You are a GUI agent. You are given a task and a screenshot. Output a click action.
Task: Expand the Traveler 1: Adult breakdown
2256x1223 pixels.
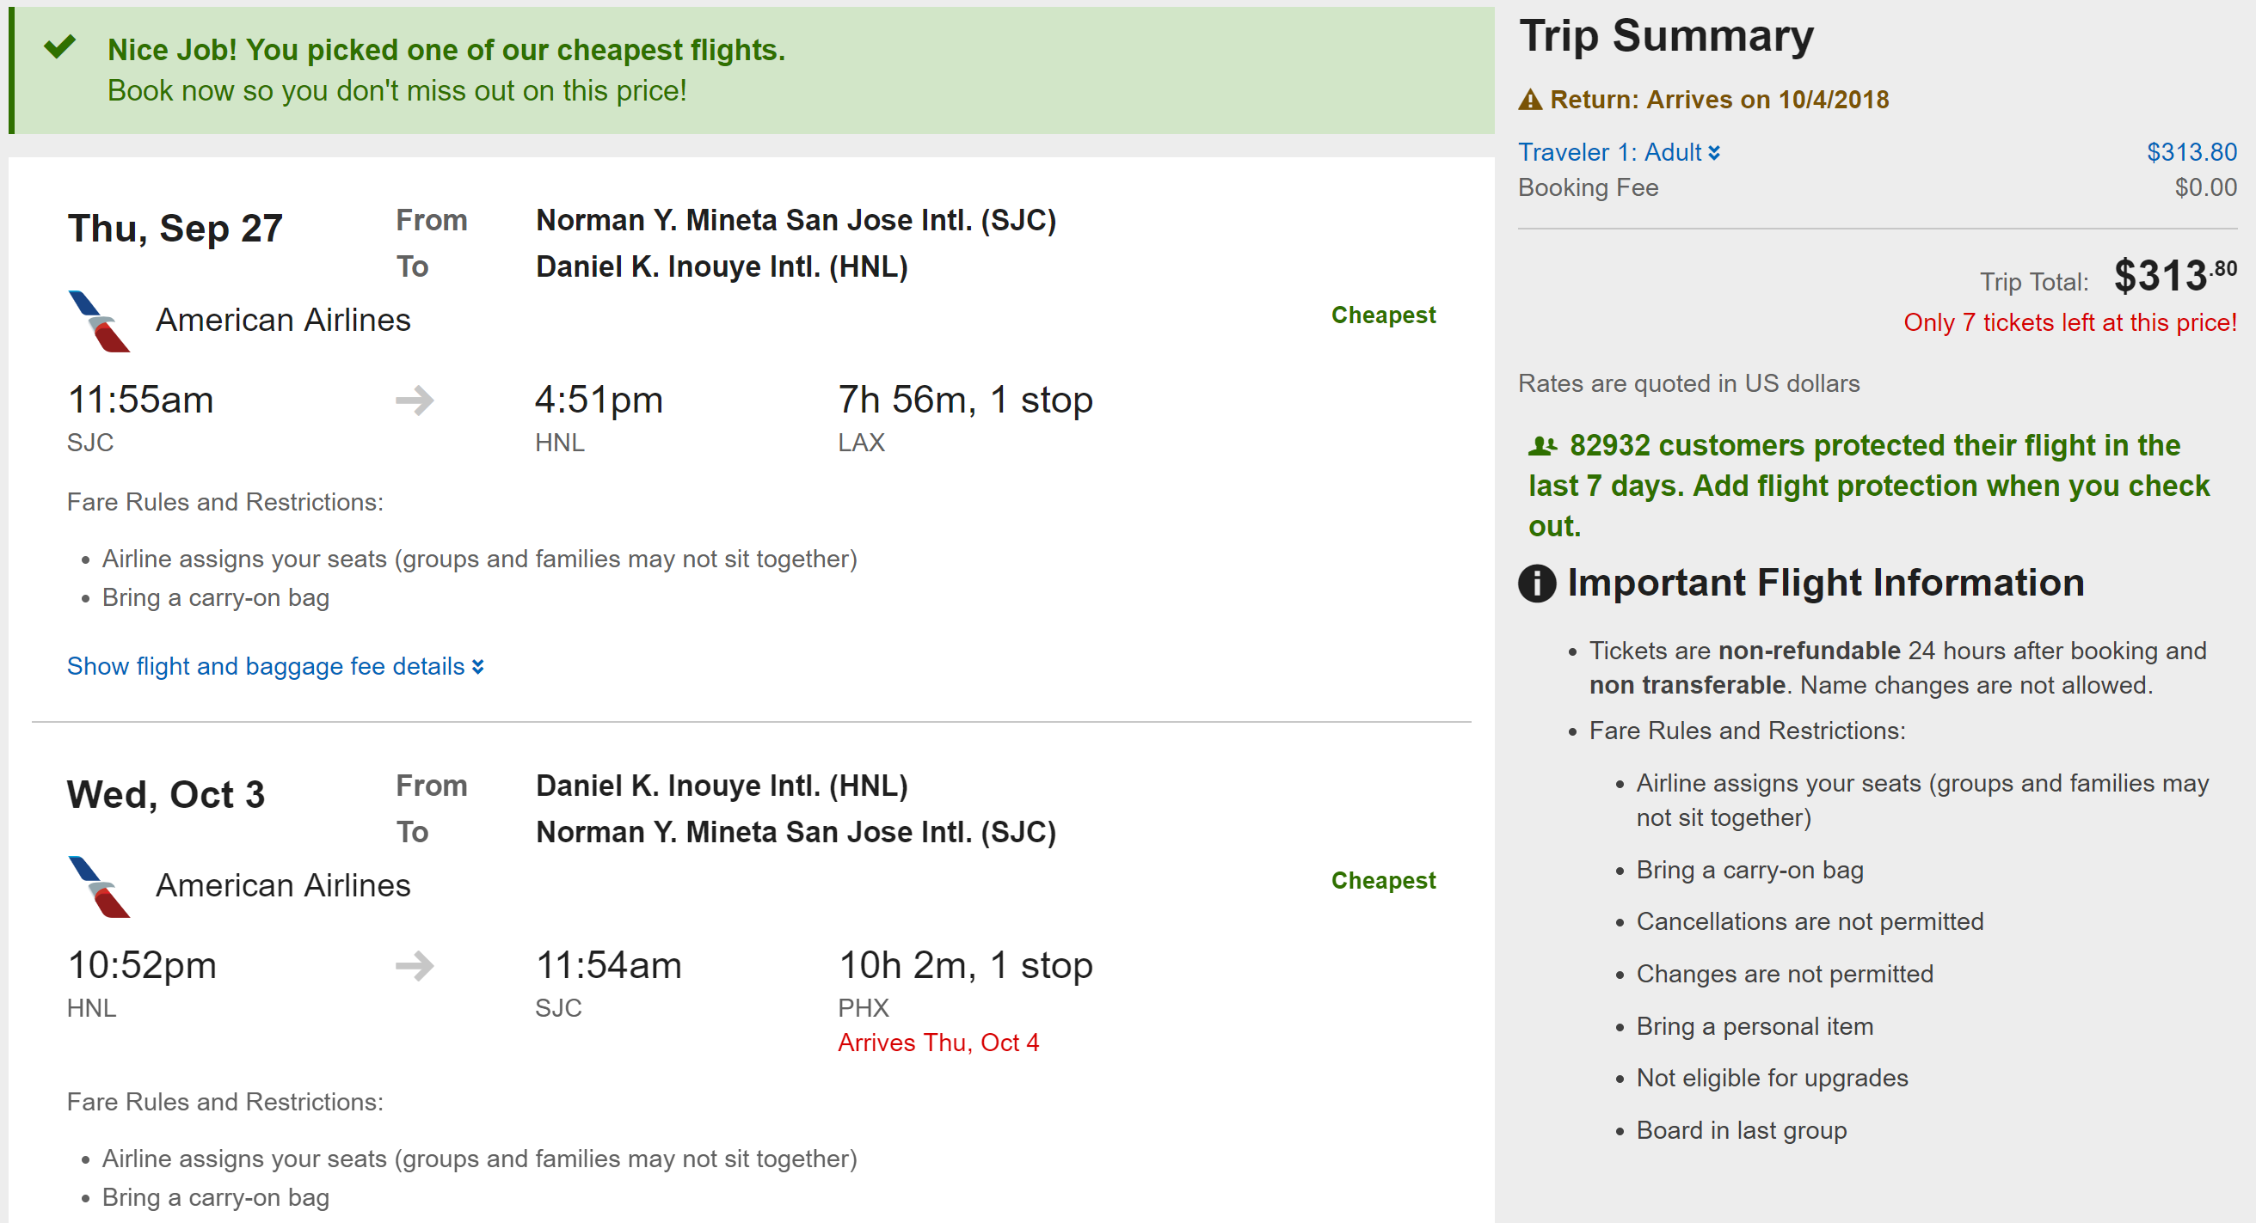[1610, 152]
